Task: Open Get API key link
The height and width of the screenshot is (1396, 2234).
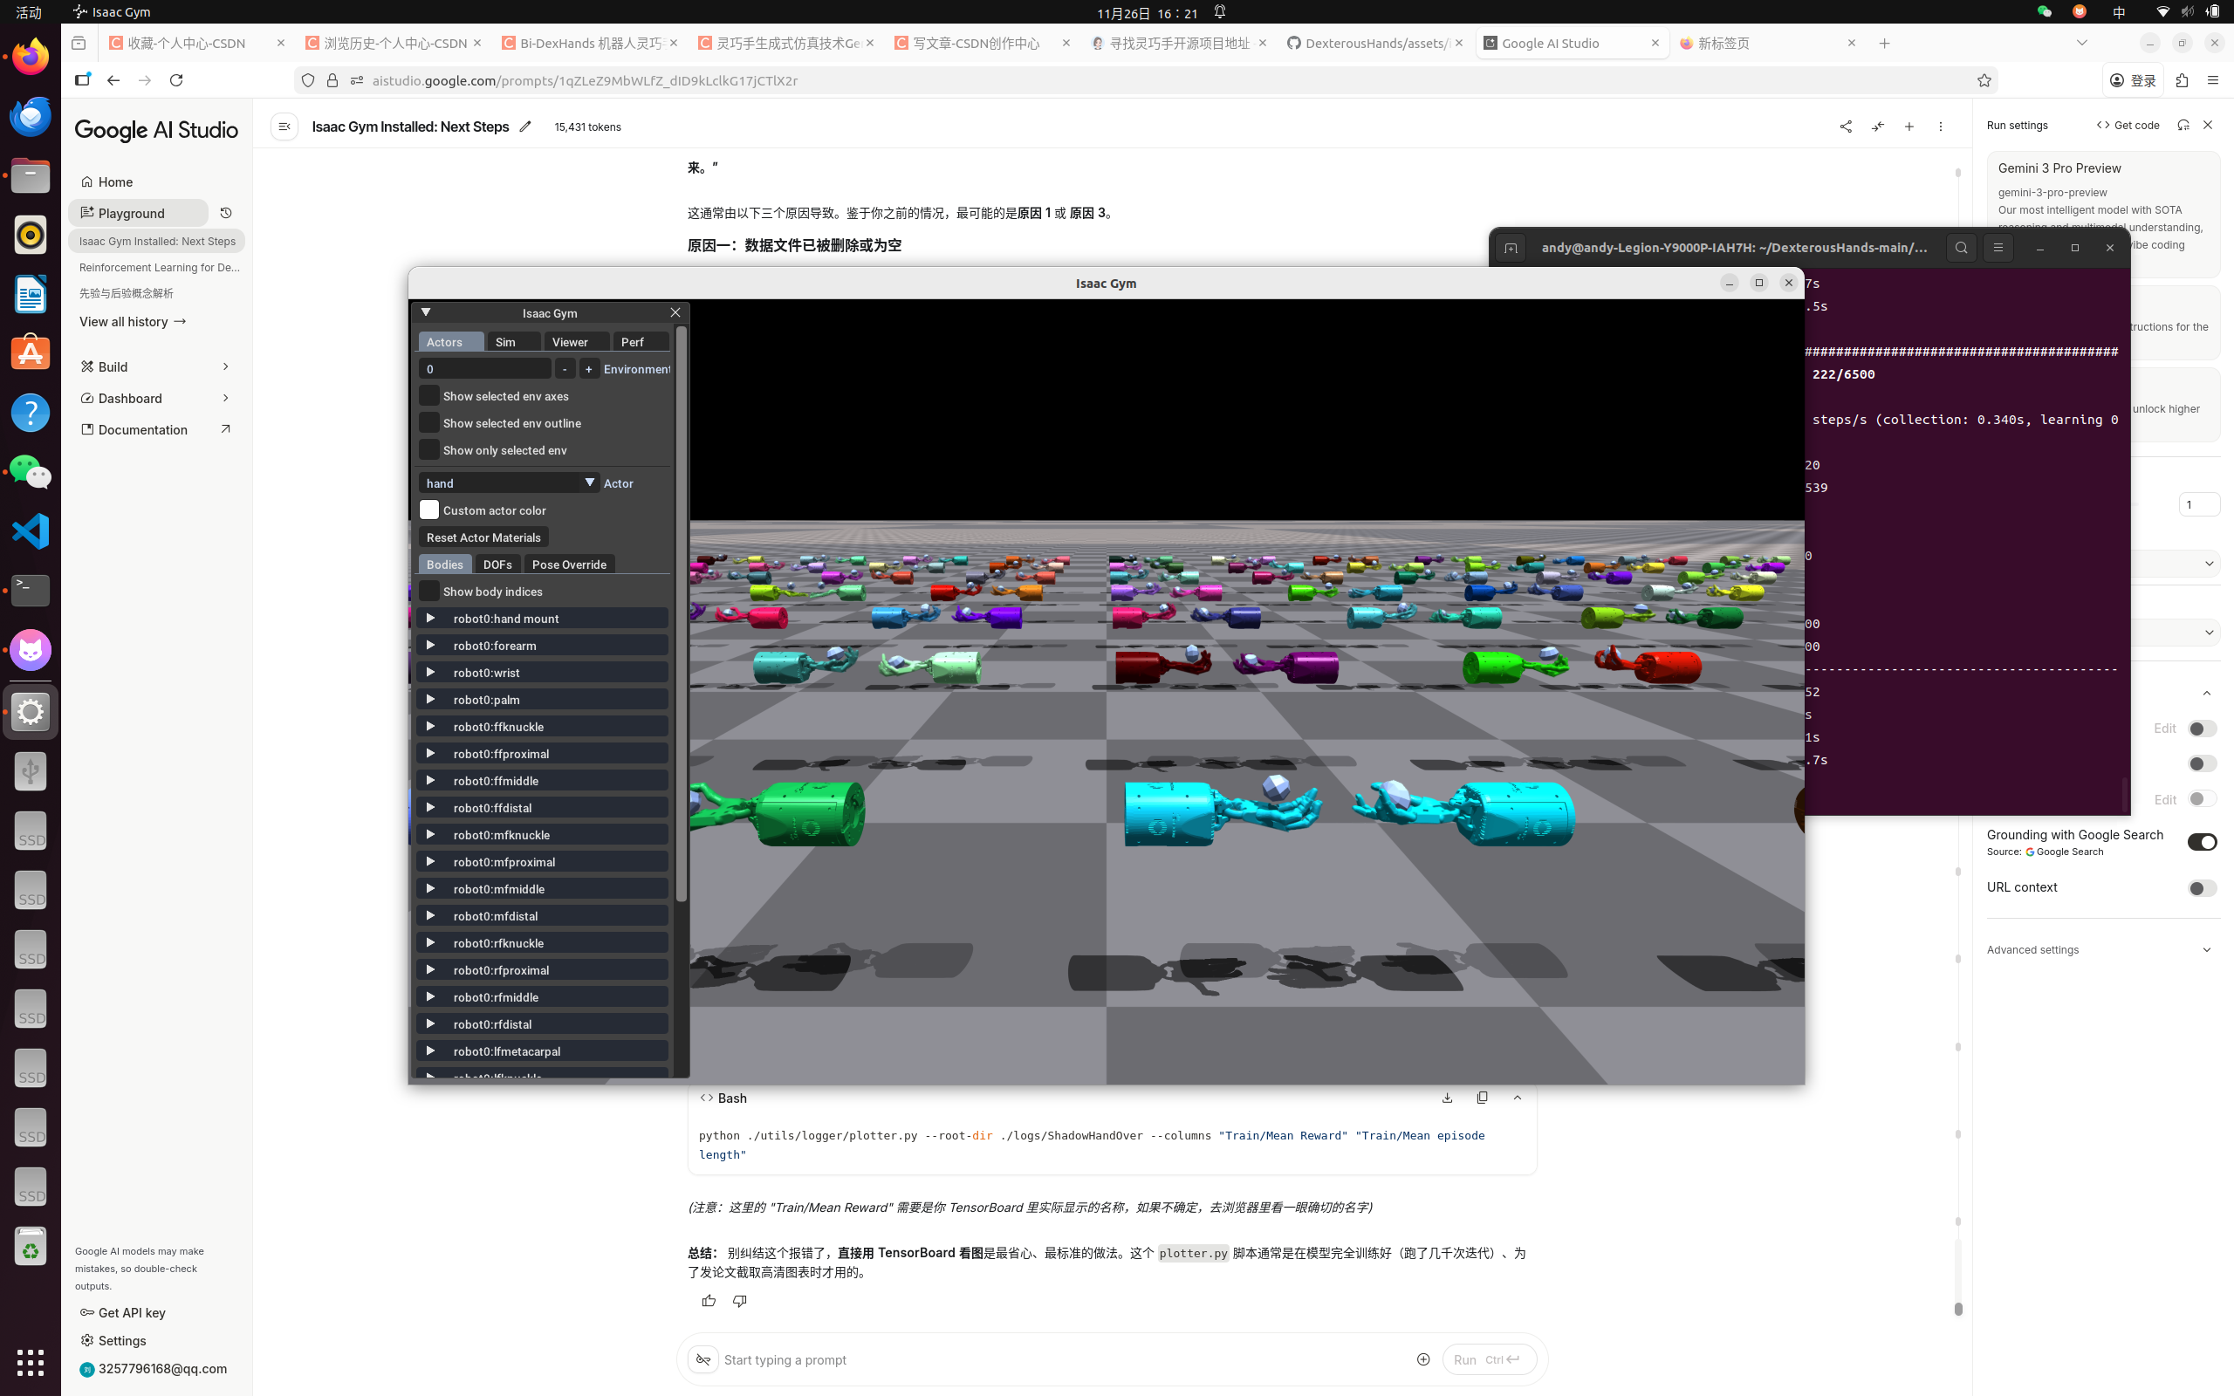Action: pos(124,1313)
